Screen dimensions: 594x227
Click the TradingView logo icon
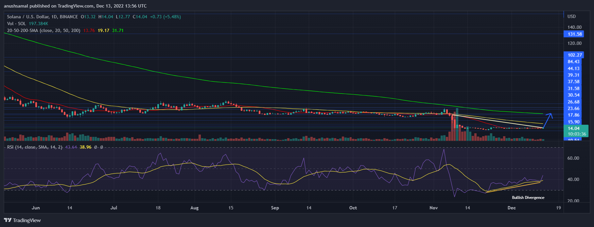click(x=8, y=220)
